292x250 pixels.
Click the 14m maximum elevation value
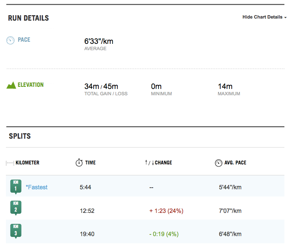(x=225, y=86)
